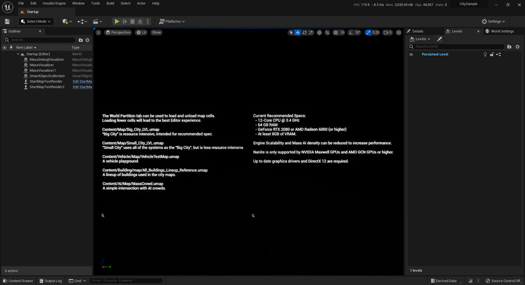The width and height of the screenshot is (525, 285).
Task: Close the Levels panel tab
Action: (478, 31)
